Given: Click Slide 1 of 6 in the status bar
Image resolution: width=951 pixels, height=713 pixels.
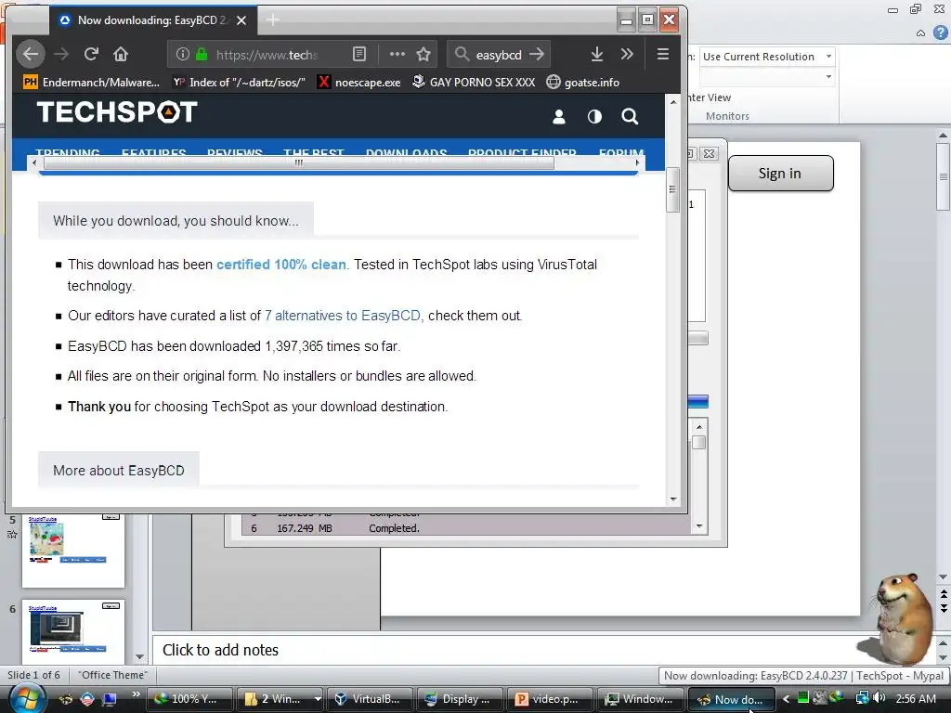Looking at the screenshot, I should [33, 675].
